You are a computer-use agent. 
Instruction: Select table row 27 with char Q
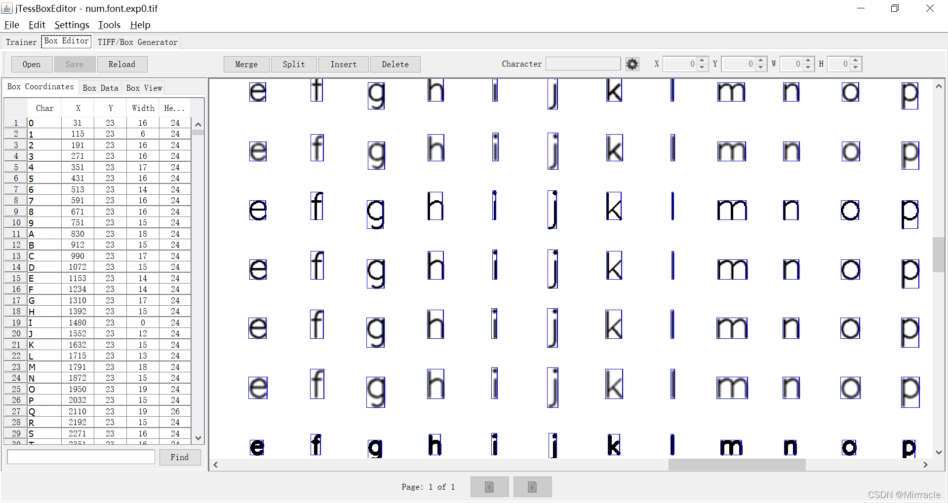pyautogui.click(x=98, y=411)
